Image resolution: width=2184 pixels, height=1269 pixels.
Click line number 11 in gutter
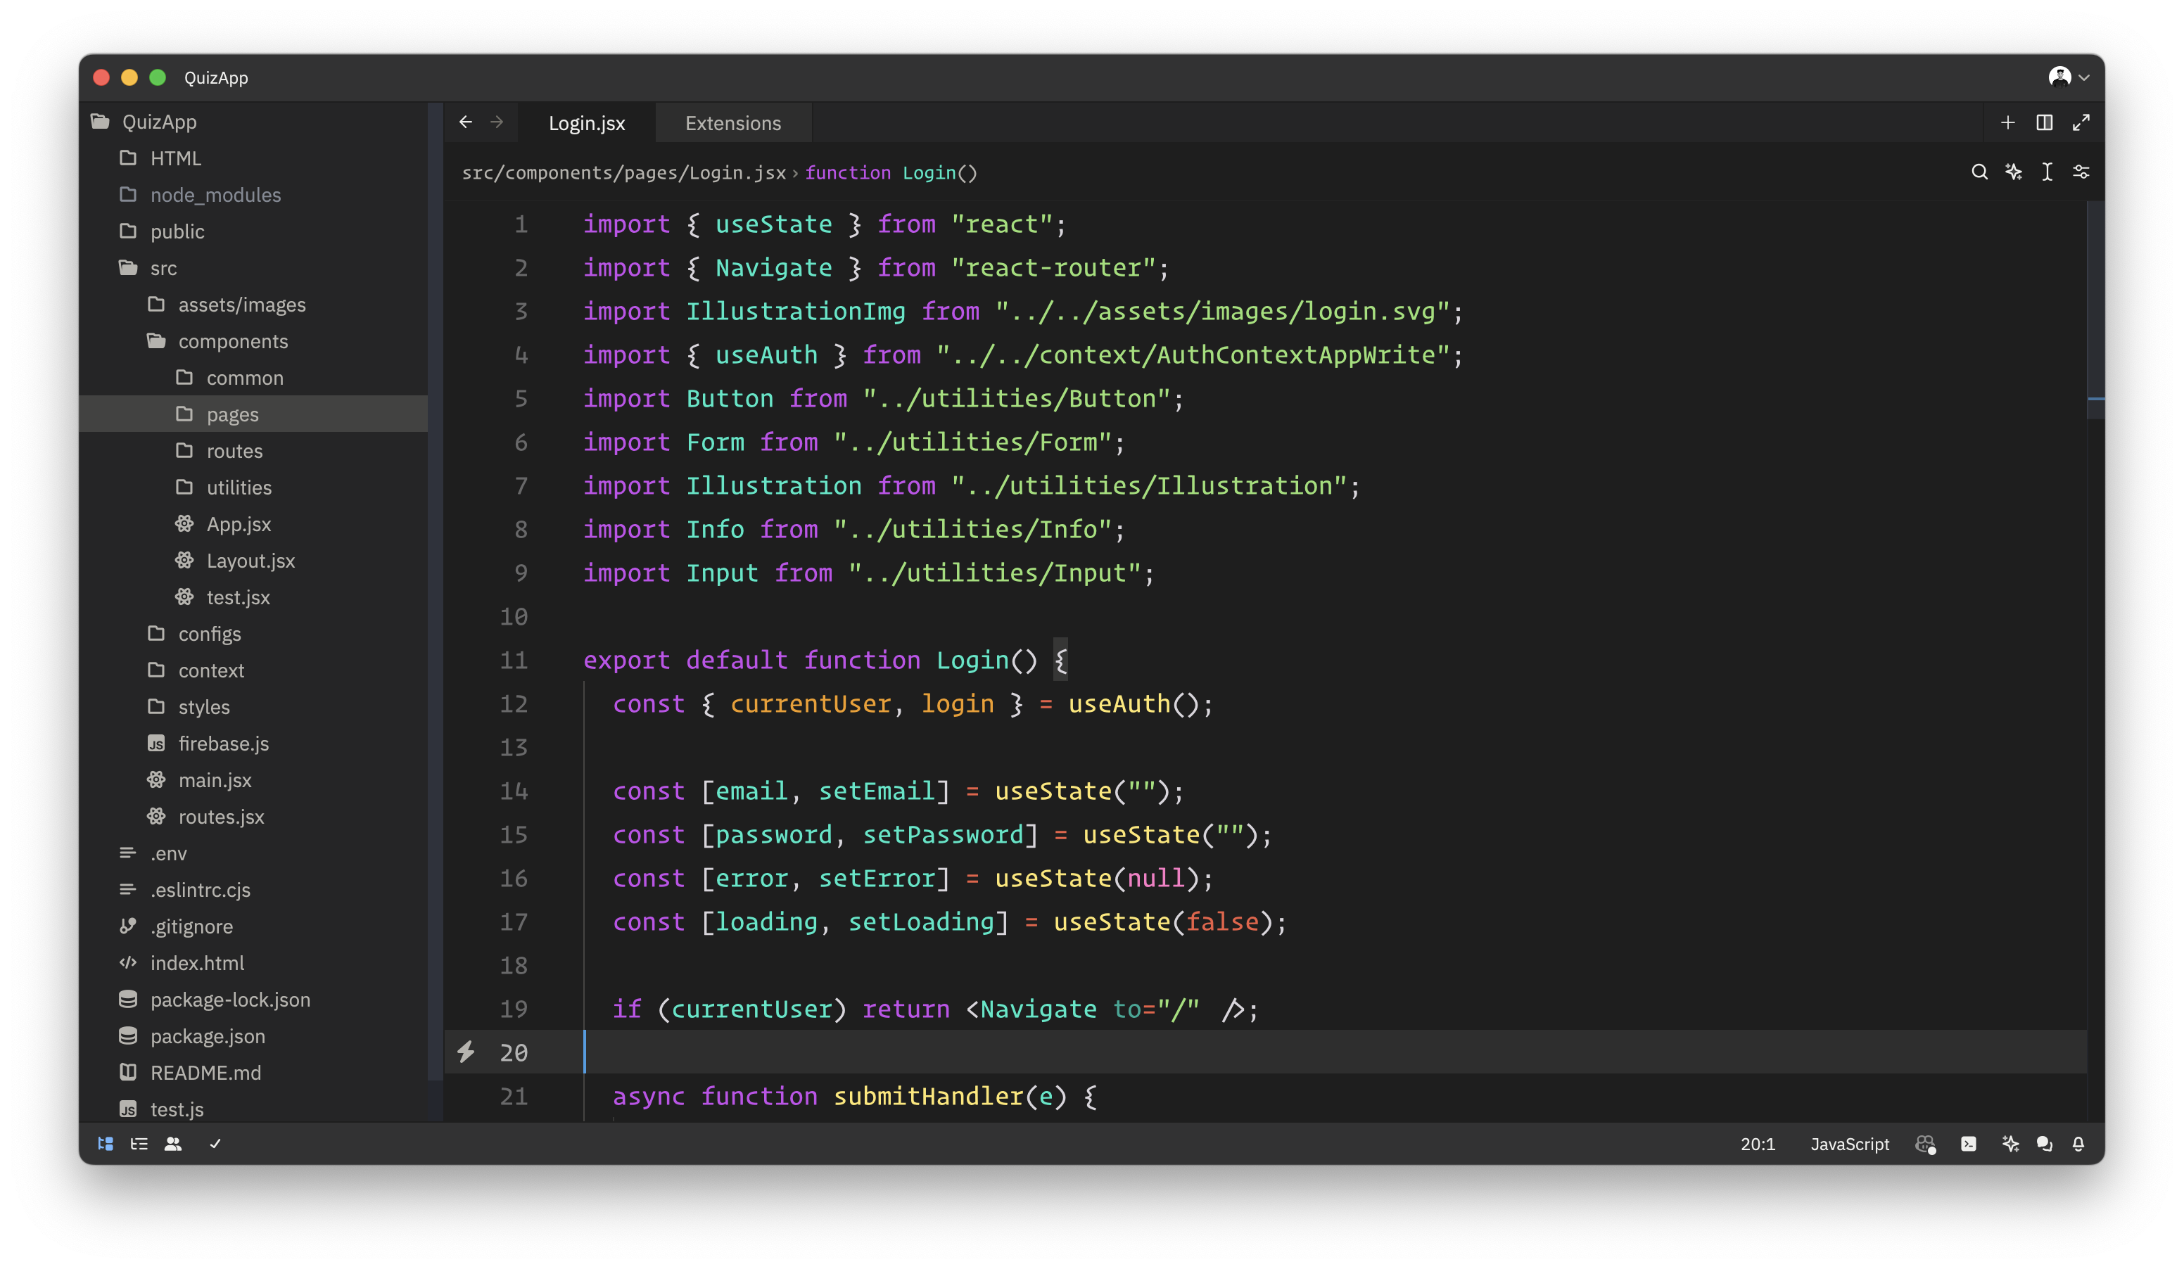tap(514, 660)
